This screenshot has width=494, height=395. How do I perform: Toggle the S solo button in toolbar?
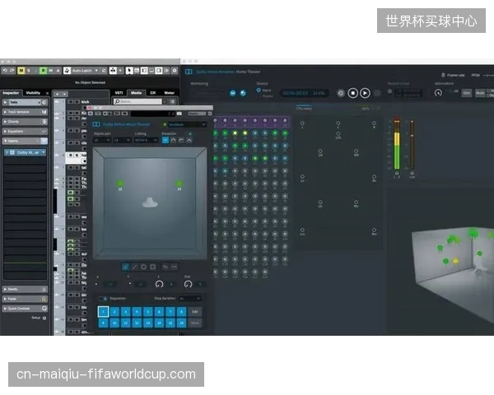[29, 70]
